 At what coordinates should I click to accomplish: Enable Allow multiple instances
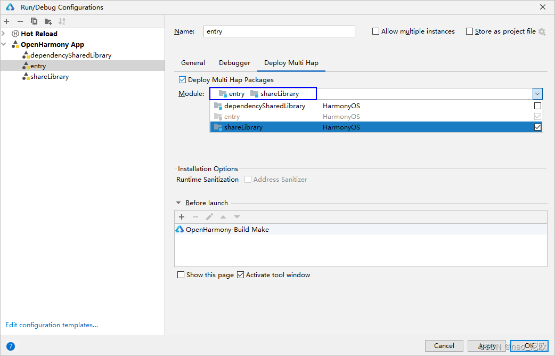coord(376,31)
